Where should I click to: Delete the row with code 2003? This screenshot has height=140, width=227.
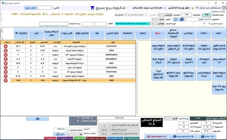click(6, 76)
